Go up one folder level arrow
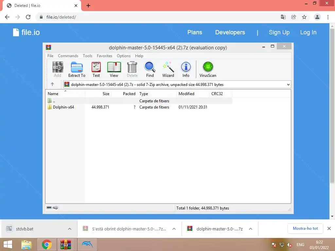Screen dimensions: 335x251 click(x=52, y=84)
